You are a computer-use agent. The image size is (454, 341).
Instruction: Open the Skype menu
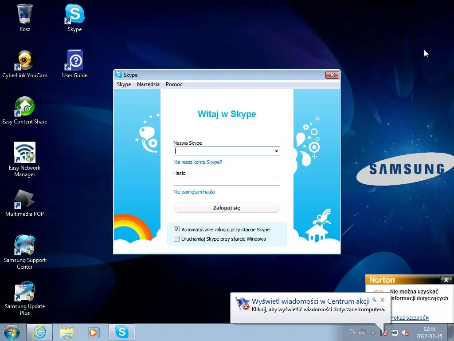(124, 84)
